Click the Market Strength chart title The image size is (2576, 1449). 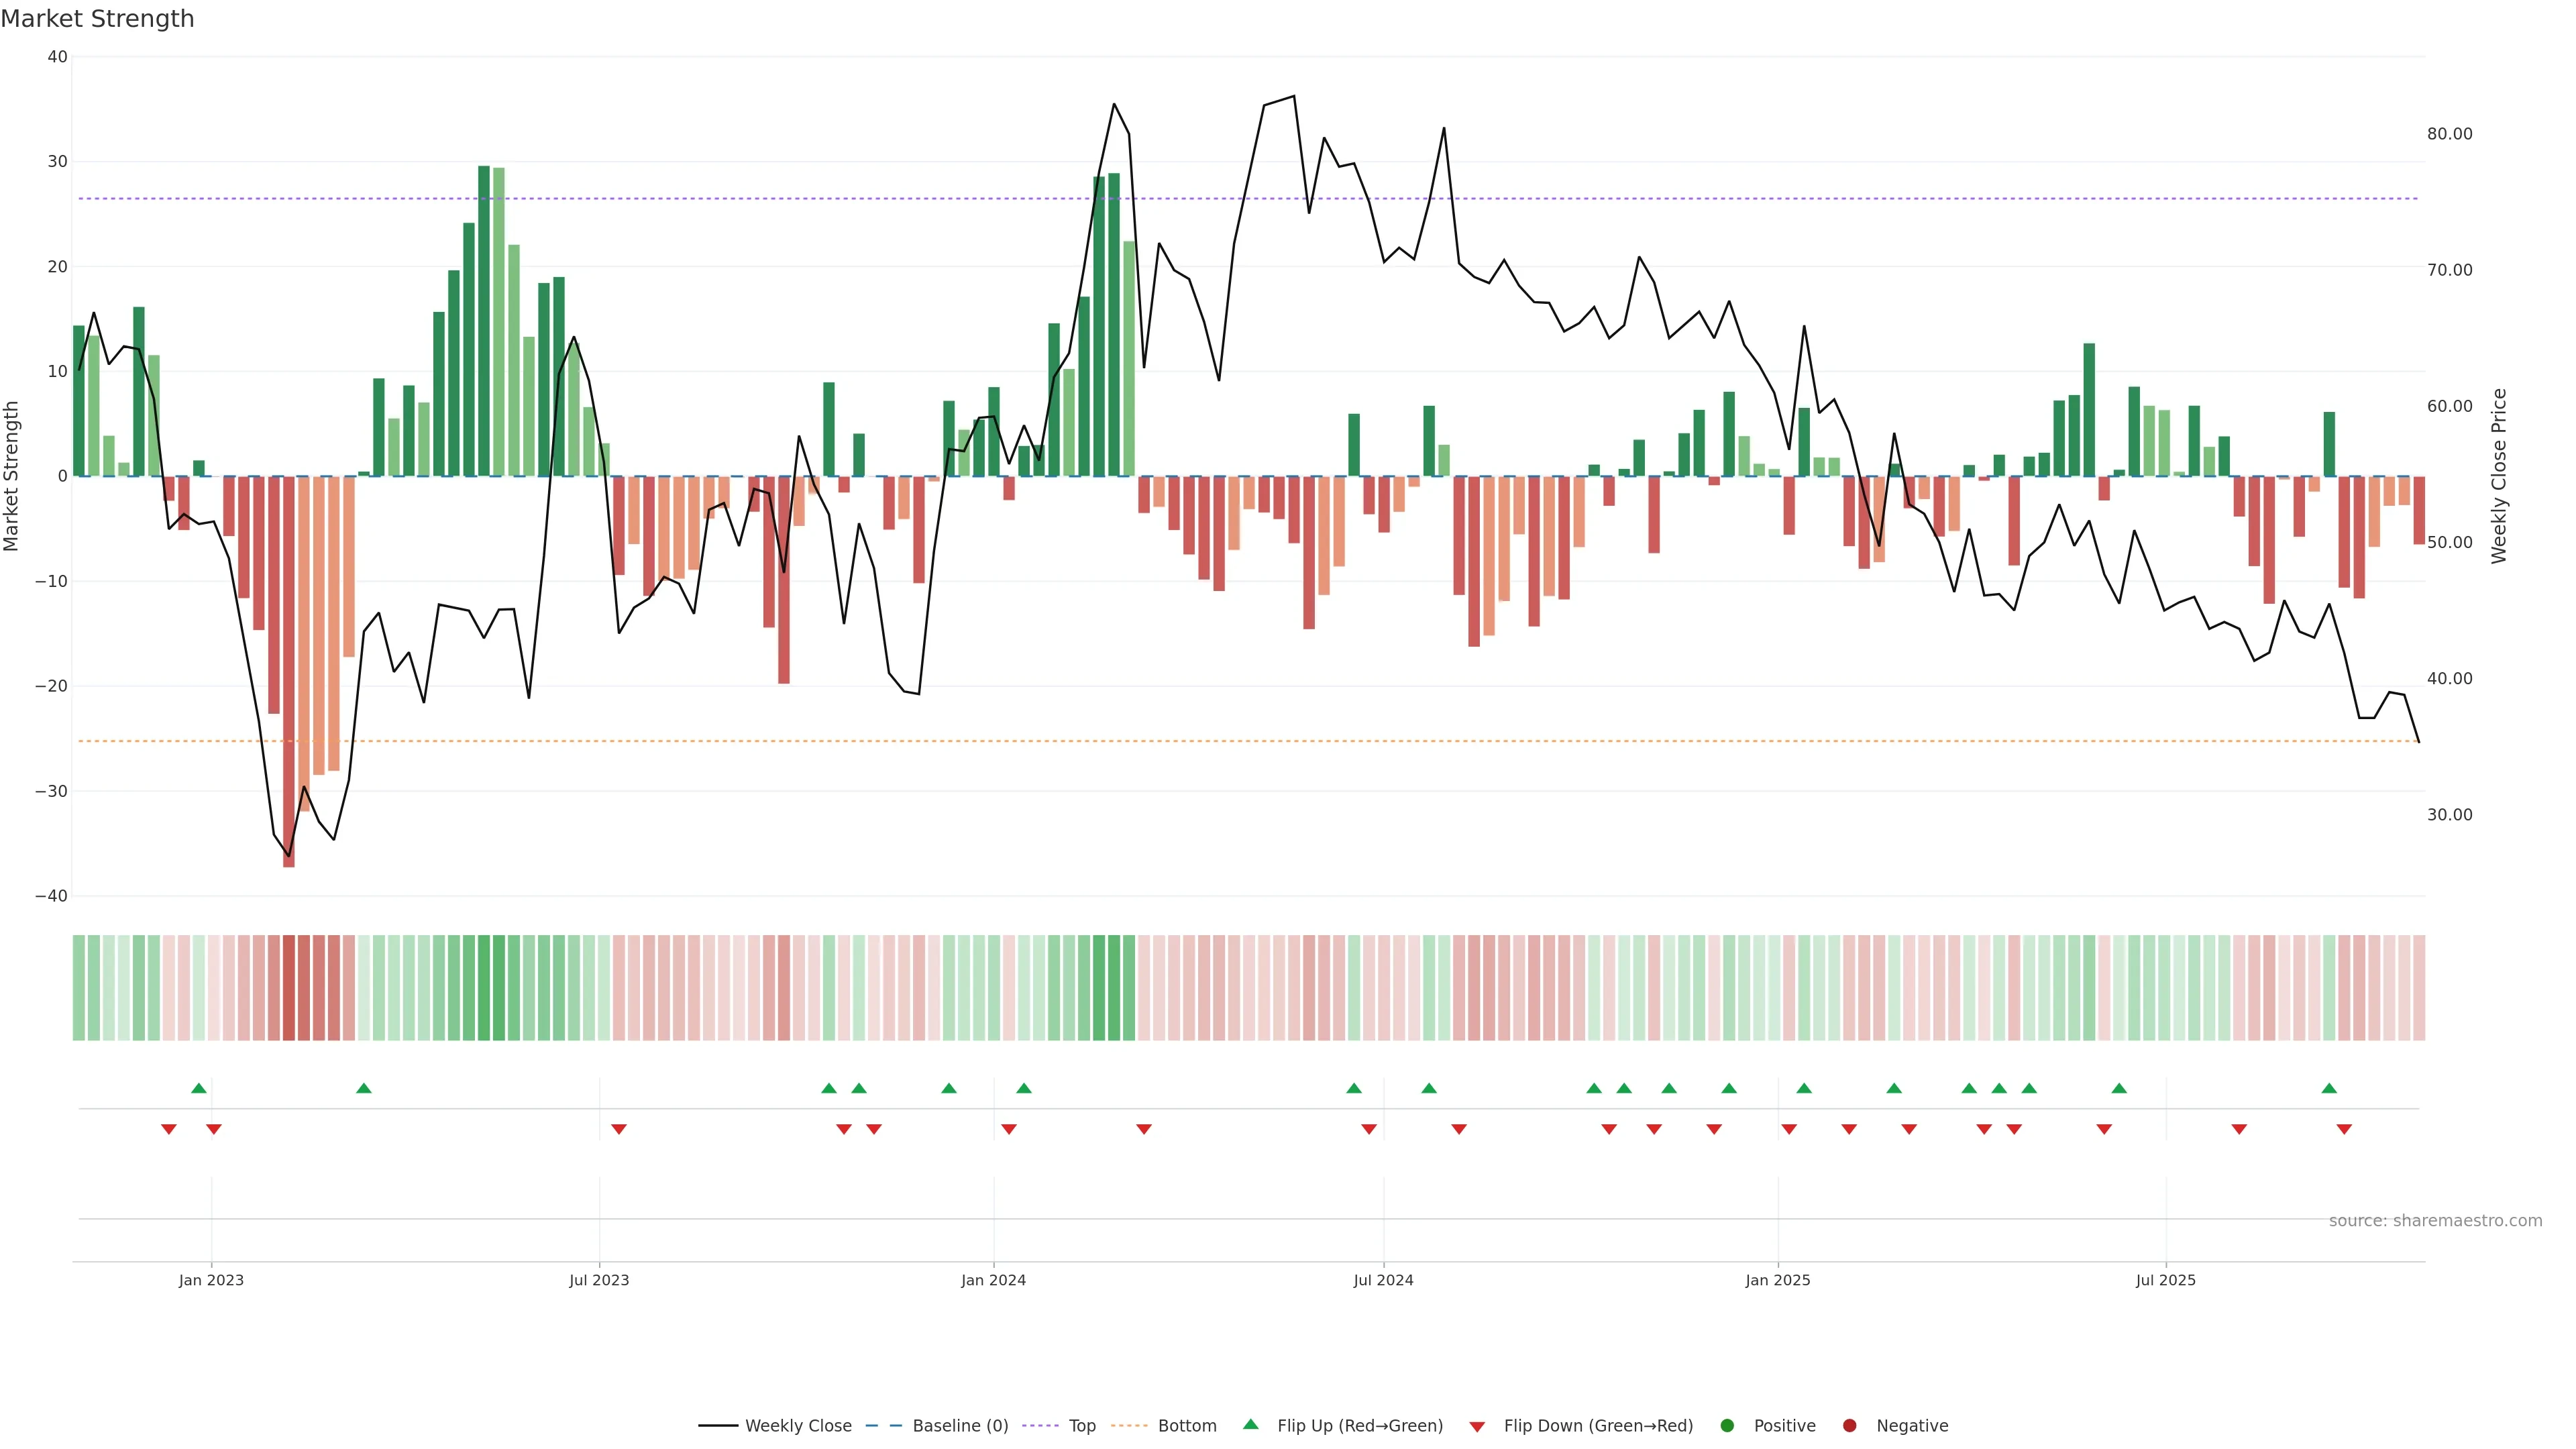click(97, 19)
